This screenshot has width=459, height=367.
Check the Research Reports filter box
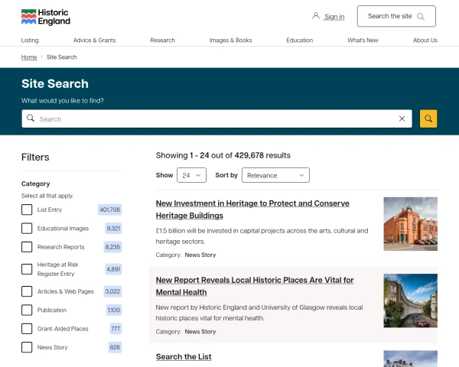point(27,247)
